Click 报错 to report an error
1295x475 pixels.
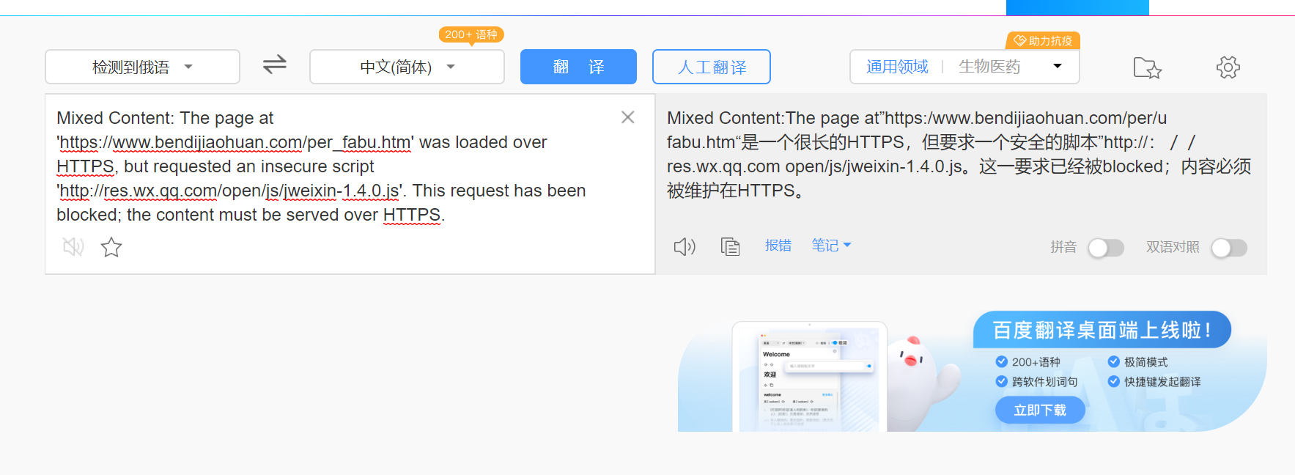pos(778,246)
